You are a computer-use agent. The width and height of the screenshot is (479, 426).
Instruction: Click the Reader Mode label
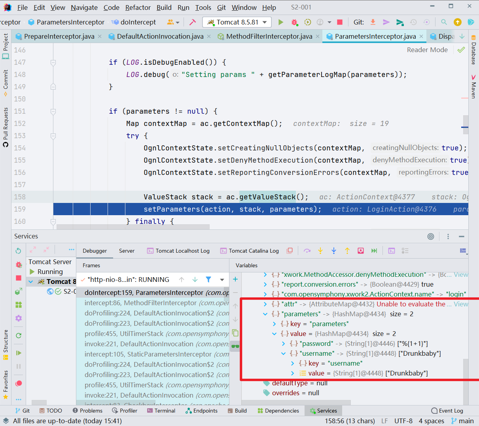tap(427, 50)
